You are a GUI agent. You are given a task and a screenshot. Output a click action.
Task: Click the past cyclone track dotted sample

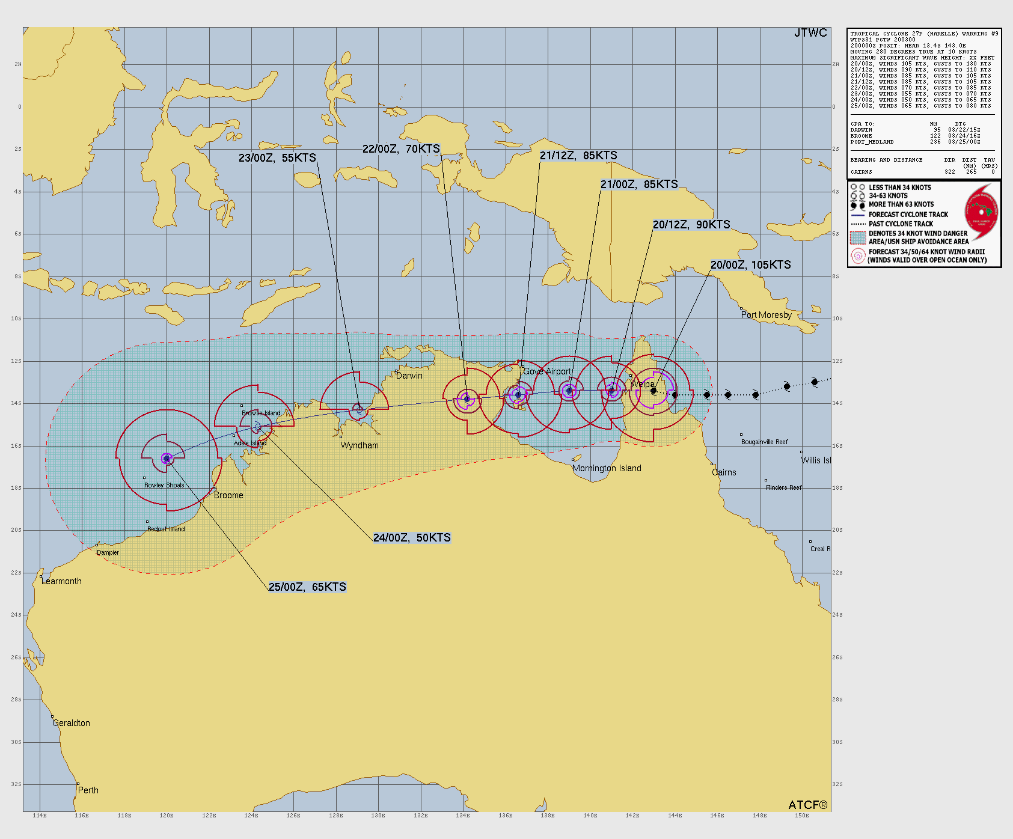[858, 224]
